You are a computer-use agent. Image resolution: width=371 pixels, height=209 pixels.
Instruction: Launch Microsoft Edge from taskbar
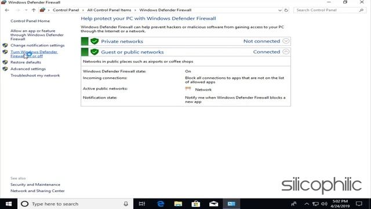coord(161,204)
